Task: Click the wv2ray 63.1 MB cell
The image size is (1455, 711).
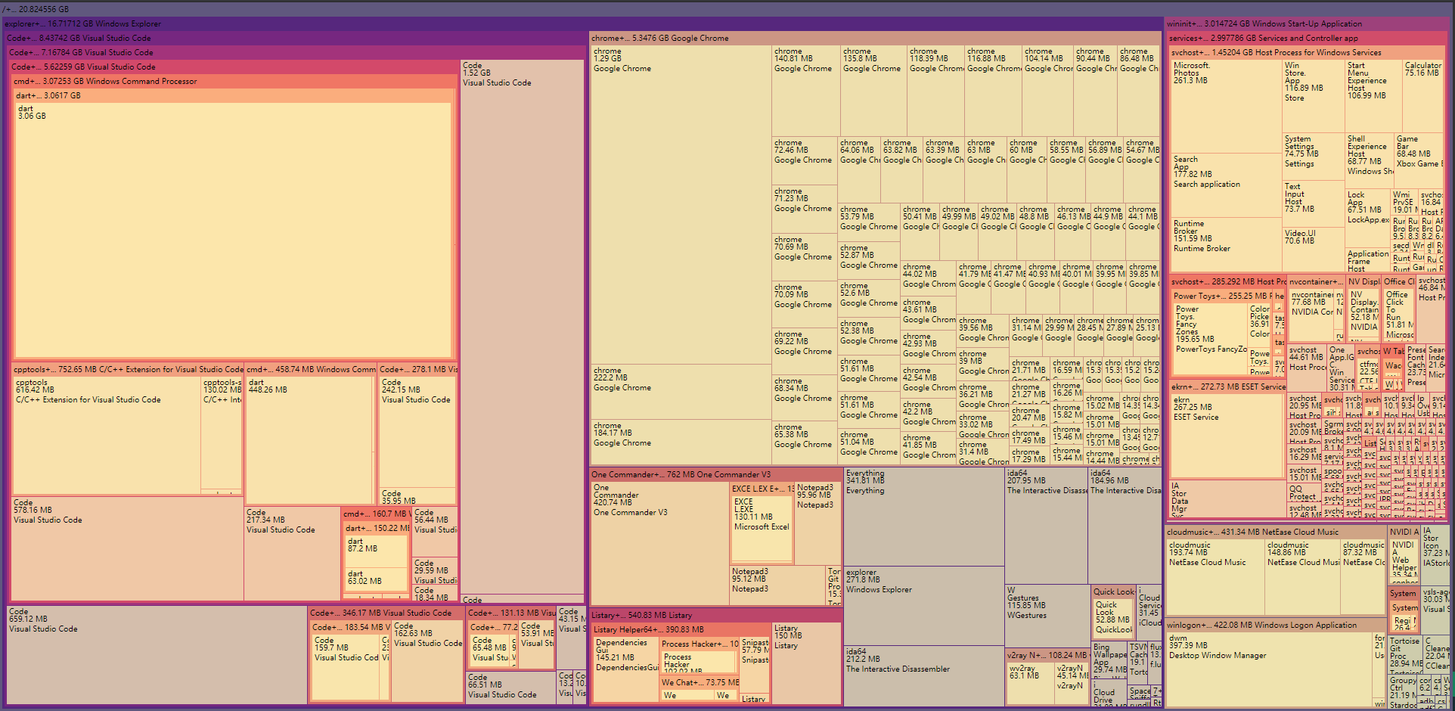Action: click(1030, 682)
